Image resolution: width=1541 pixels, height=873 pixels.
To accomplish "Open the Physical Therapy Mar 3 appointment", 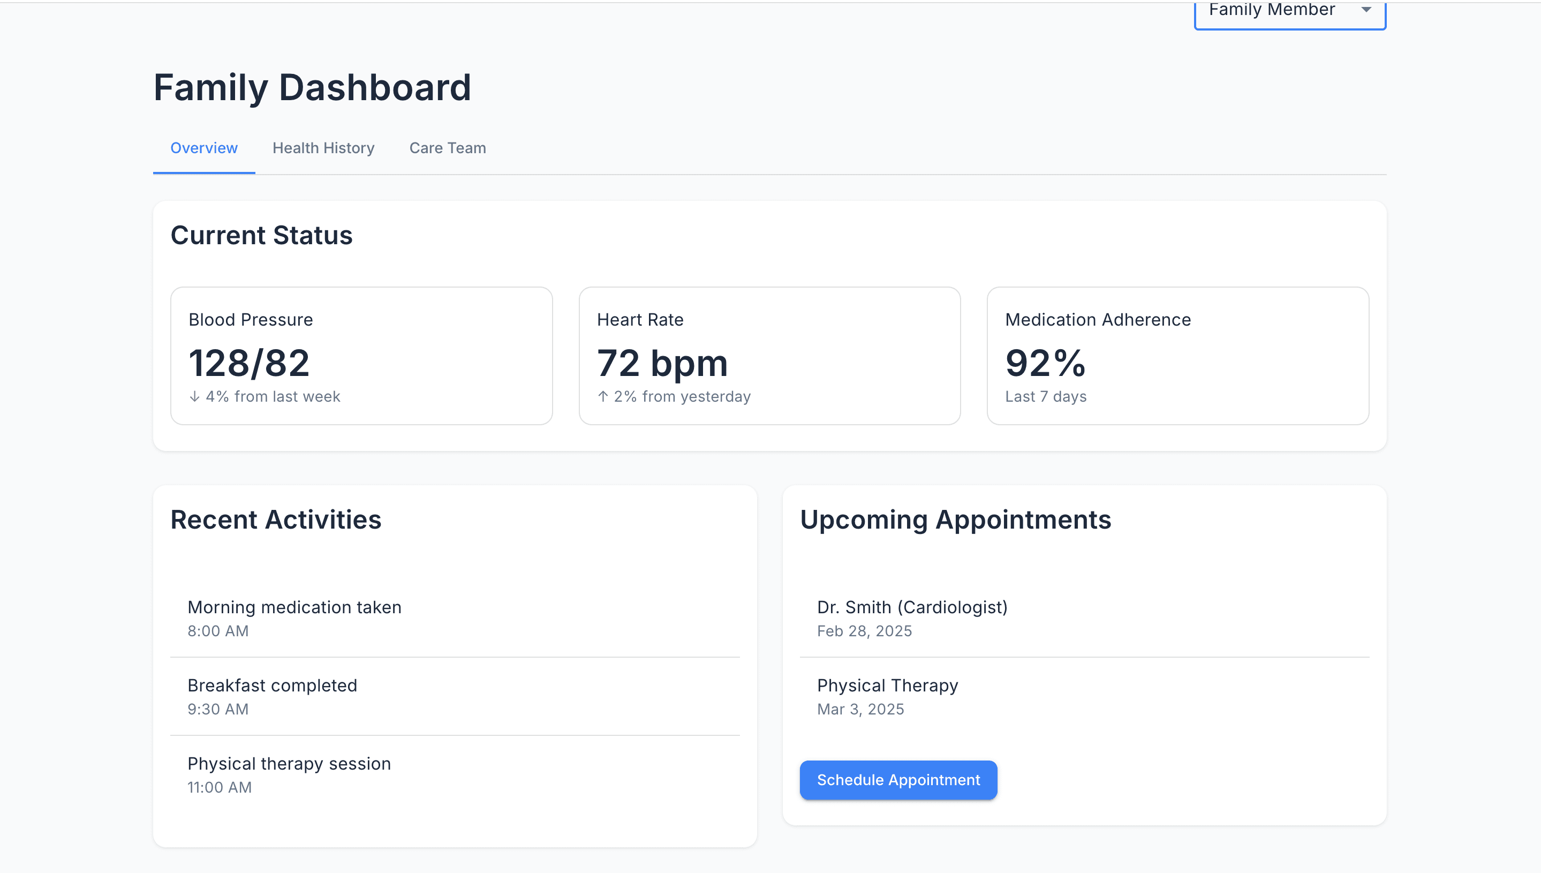I will [1084, 696].
